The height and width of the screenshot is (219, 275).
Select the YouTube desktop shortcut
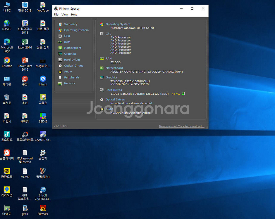click(x=43, y=7)
